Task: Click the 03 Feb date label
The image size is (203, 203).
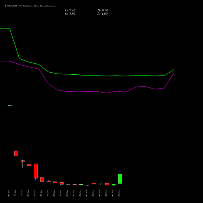Action: (93, 193)
